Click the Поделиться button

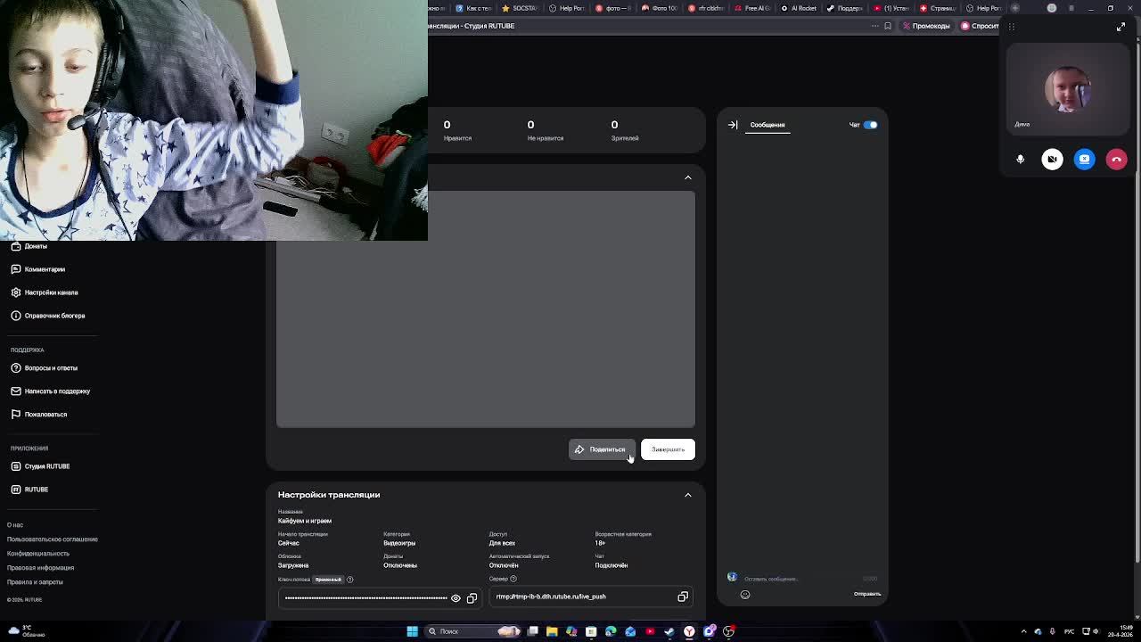(x=602, y=449)
